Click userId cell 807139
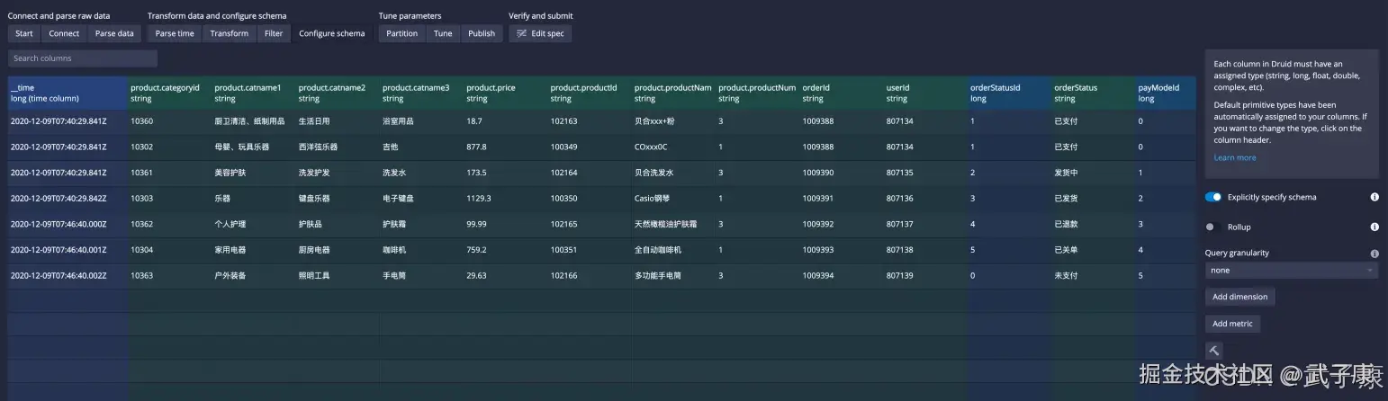This screenshot has height=401, width=1388. click(924, 275)
